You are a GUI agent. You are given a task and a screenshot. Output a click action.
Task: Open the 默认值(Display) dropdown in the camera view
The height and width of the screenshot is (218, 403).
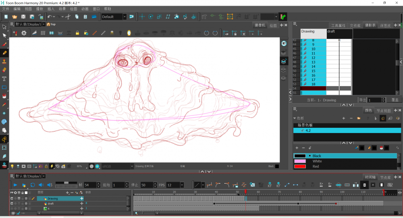click(44, 24)
